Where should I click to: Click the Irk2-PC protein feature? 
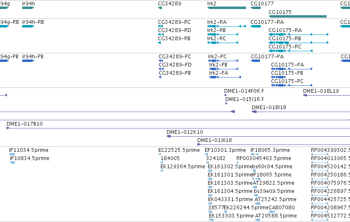pos(223,61)
